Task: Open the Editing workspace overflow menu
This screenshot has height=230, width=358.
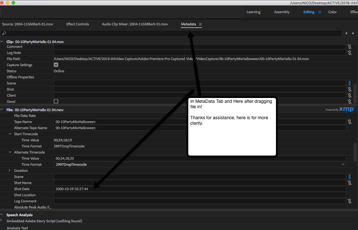Action: click(319, 12)
